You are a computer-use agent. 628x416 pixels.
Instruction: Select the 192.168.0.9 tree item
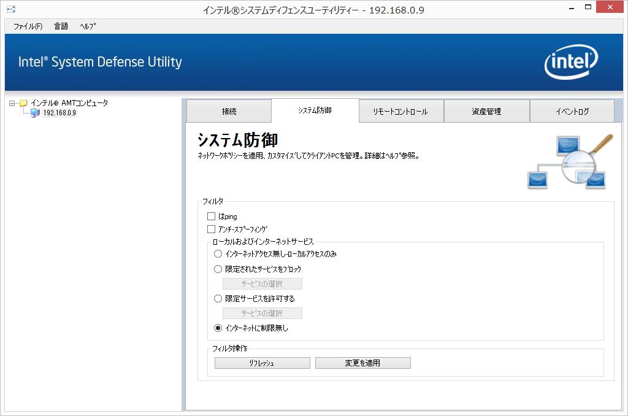coord(59,113)
